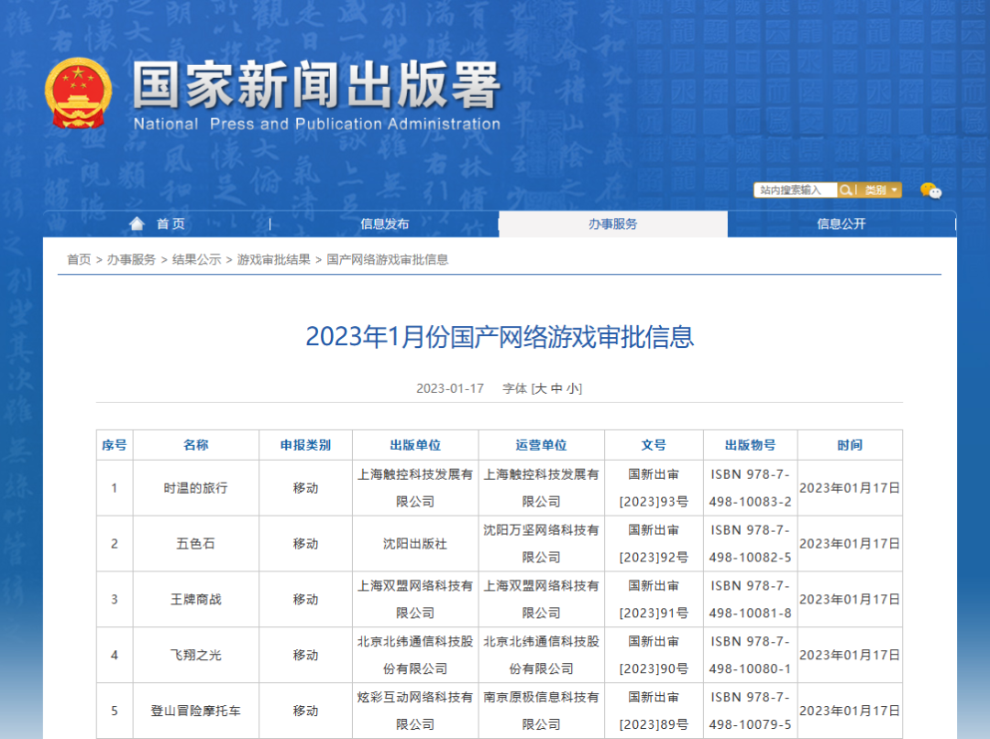Click the 序号 column header
This screenshot has height=739, width=990.
point(115,445)
